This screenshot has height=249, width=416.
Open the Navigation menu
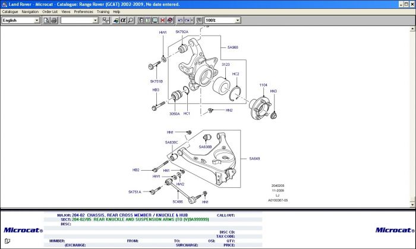(30, 12)
